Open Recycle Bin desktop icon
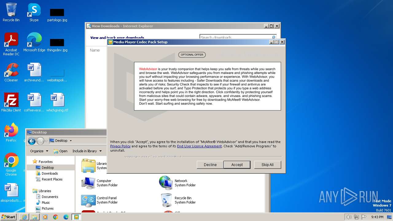The image size is (393, 221). click(11, 12)
